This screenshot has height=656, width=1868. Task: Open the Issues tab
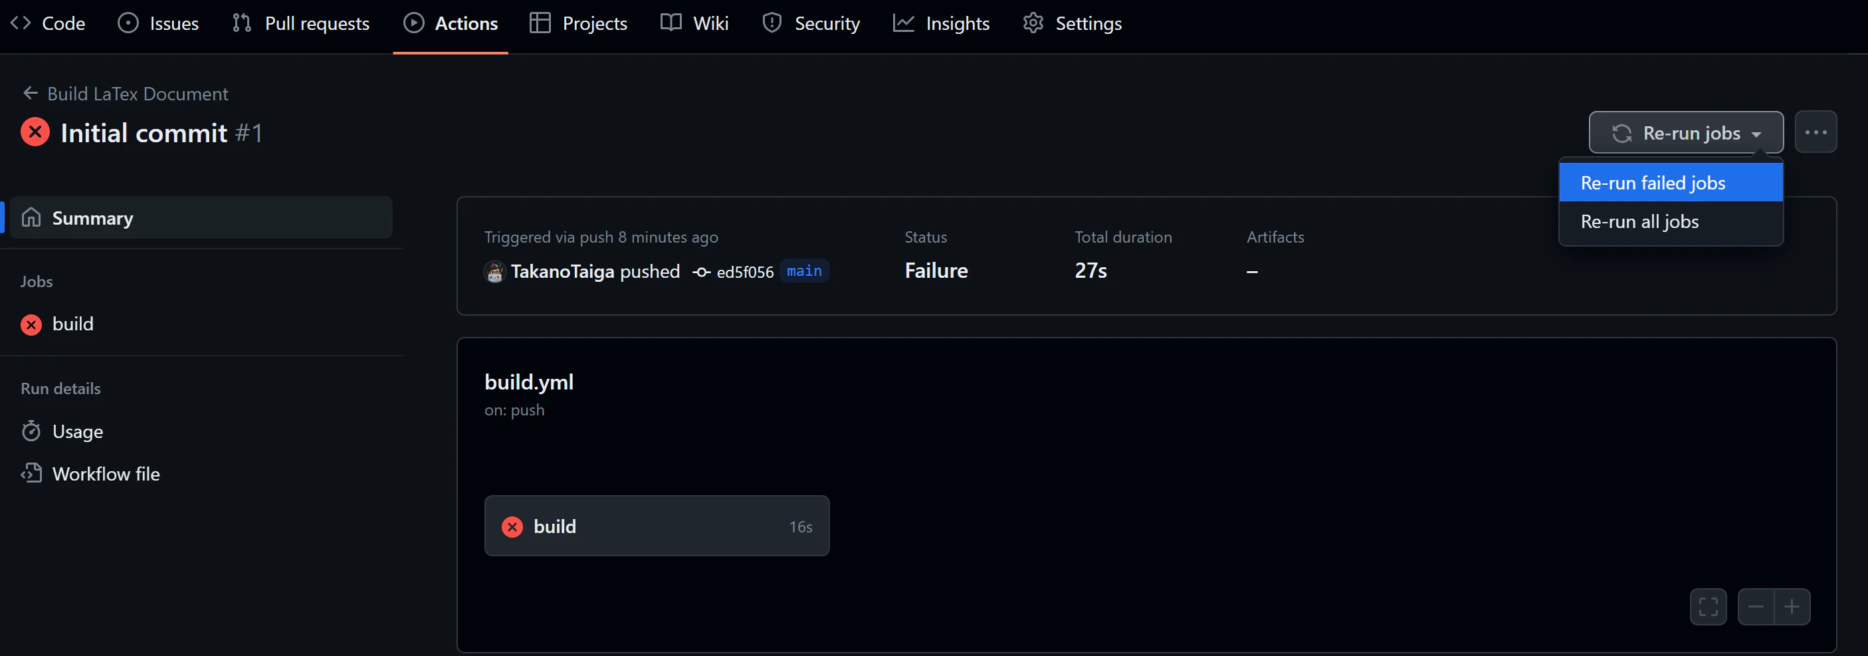tap(158, 23)
